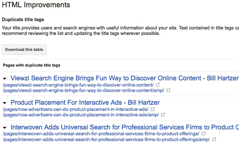
Task: Click the Download this table button
Action: 24,49
